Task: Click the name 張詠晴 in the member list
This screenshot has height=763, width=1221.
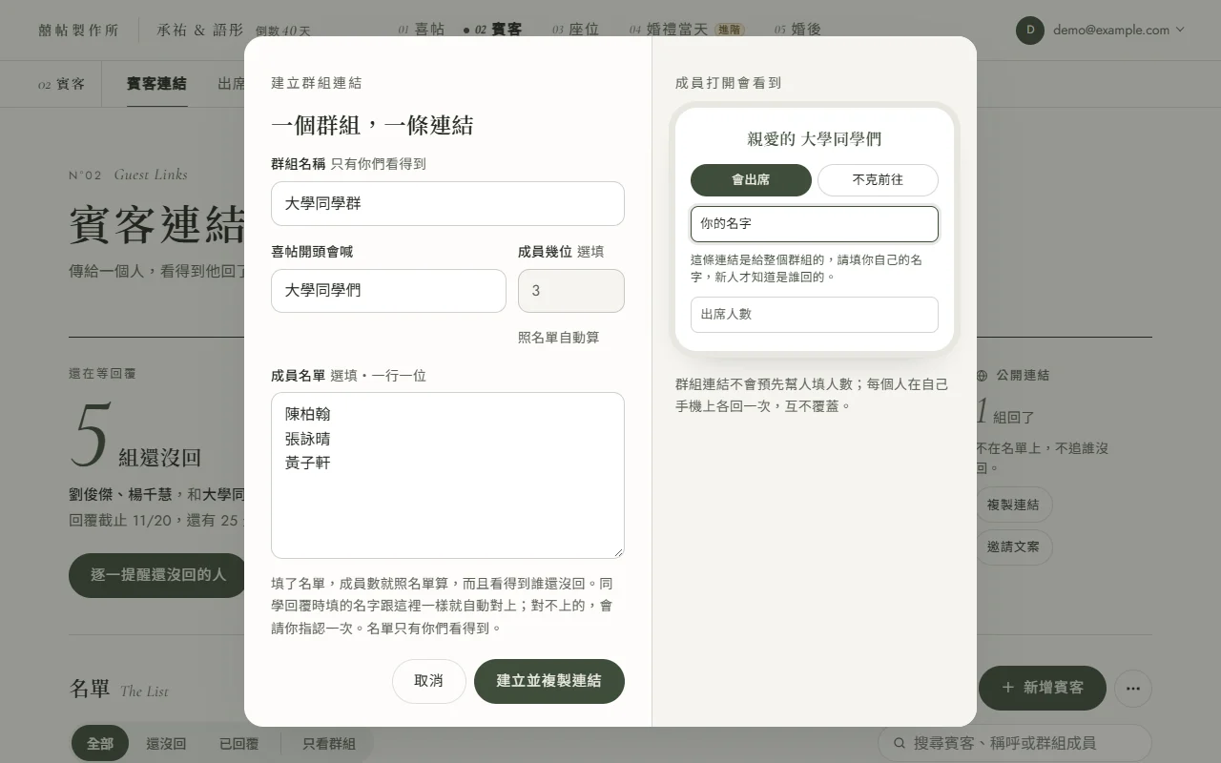Action: [308, 440]
